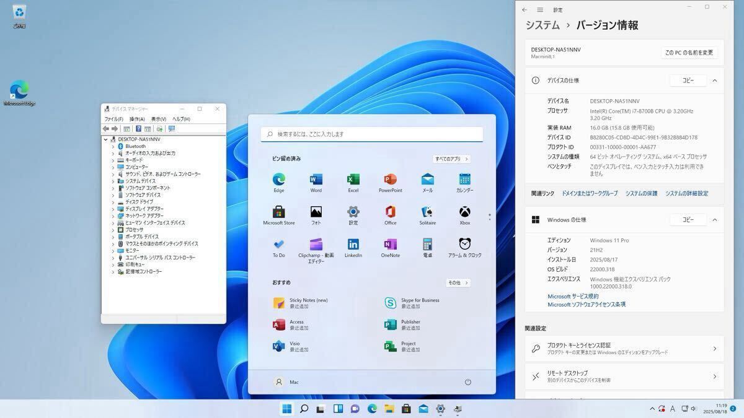Open the 電卓 calculator app
Image resolution: width=744 pixels, height=418 pixels.
tap(428, 244)
